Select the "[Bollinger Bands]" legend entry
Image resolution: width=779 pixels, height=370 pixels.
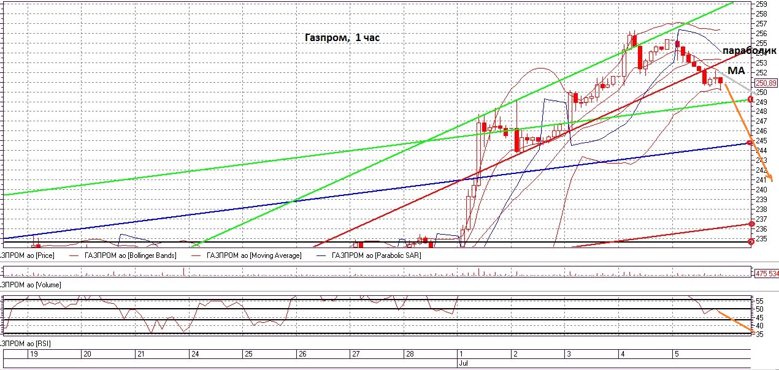pyautogui.click(x=130, y=255)
